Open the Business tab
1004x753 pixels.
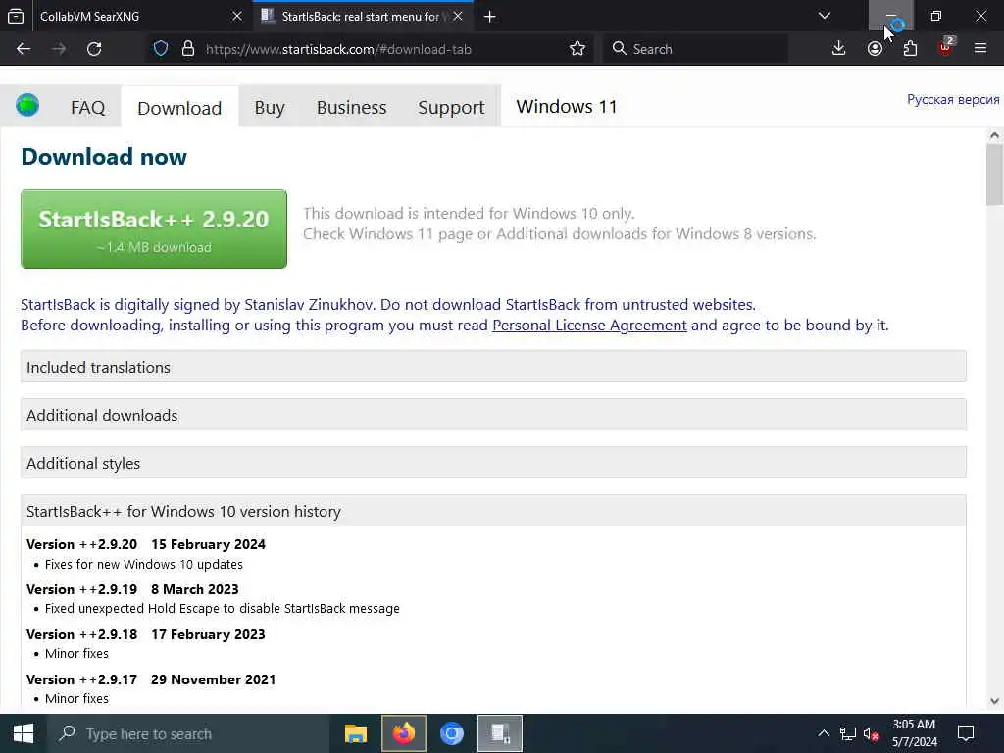coord(352,107)
